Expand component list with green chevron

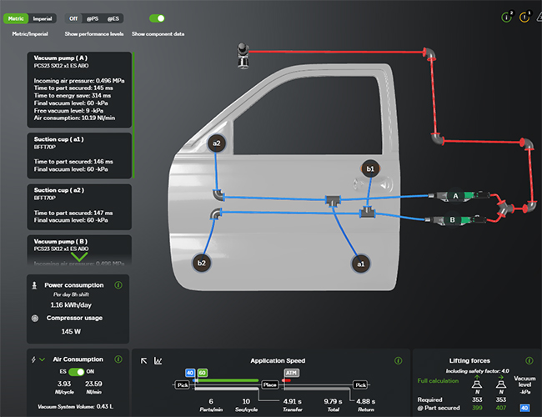79,257
